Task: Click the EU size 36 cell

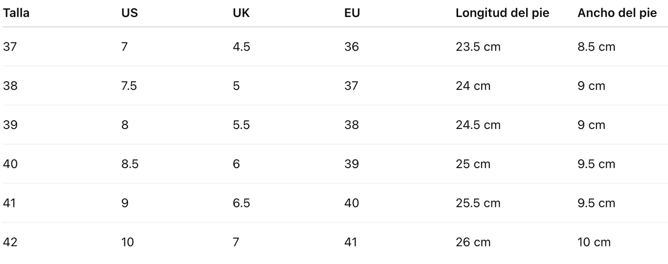Action: point(351,47)
